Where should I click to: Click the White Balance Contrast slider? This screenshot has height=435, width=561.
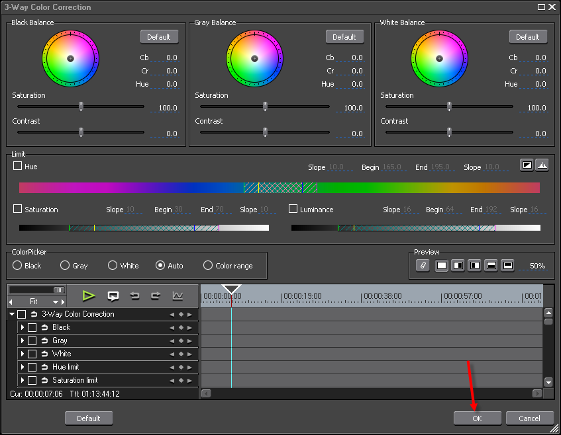tap(449, 132)
